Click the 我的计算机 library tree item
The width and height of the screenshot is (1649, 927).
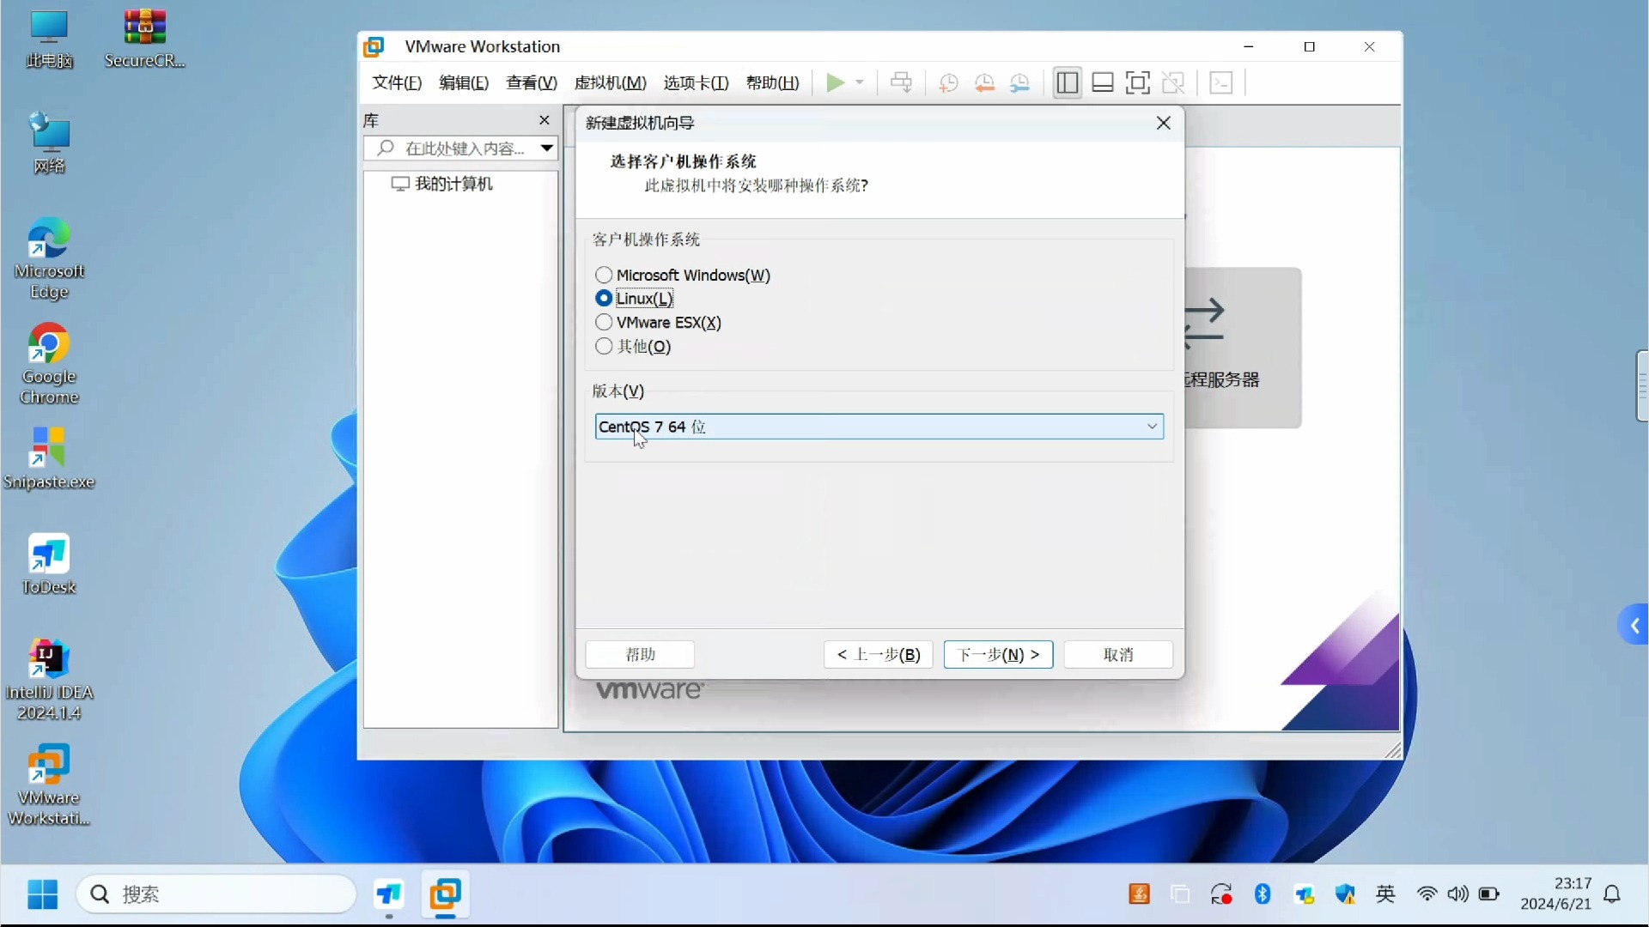pyautogui.click(x=453, y=184)
